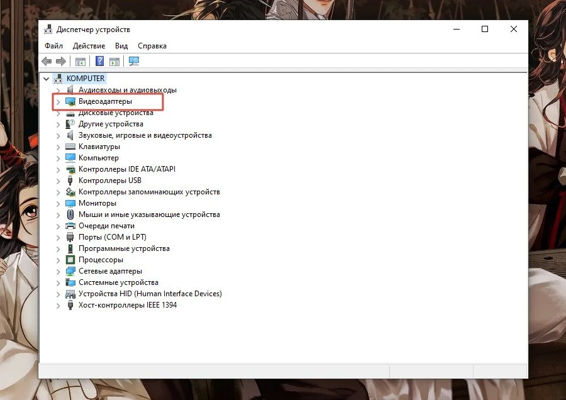Select the Контроллеры IDE ATA/ATAPI label
Screen dimensions: 566x400
(127, 169)
